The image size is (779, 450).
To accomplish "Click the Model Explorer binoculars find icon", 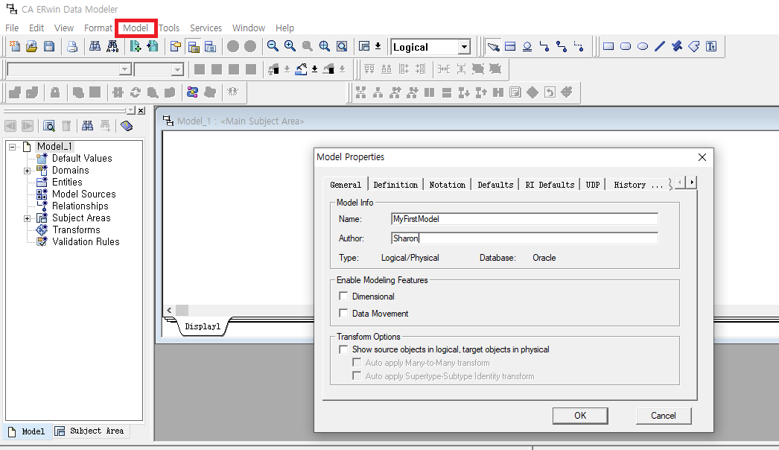I will click(87, 126).
